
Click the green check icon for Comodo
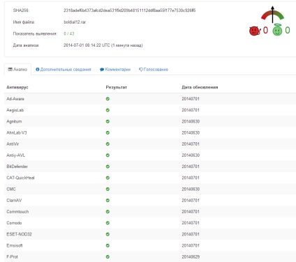(108, 223)
